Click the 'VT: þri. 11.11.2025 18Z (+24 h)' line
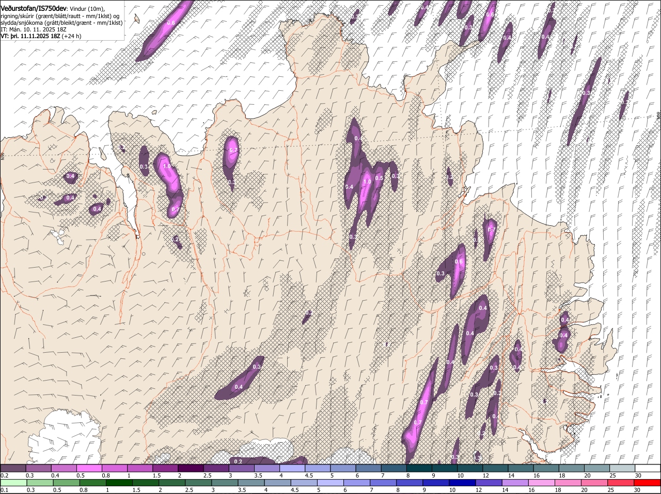The width and height of the screenshot is (661, 494). [x=41, y=36]
